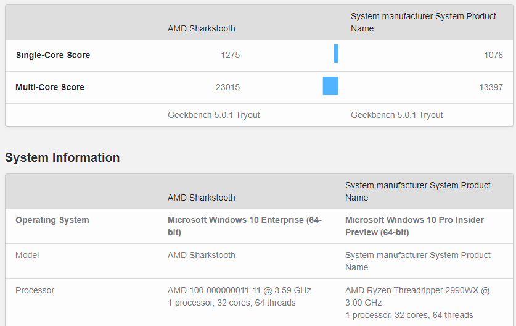Click System manufacturer header in System Information table
The width and height of the screenshot is (516, 326).
pyautogui.click(x=417, y=191)
